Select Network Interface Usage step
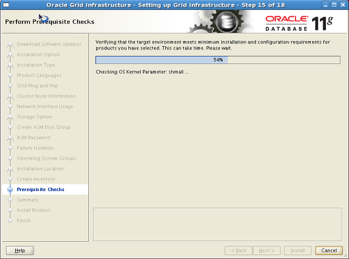The width and height of the screenshot is (349, 259). pyautogui.click(x=45, y=107)
